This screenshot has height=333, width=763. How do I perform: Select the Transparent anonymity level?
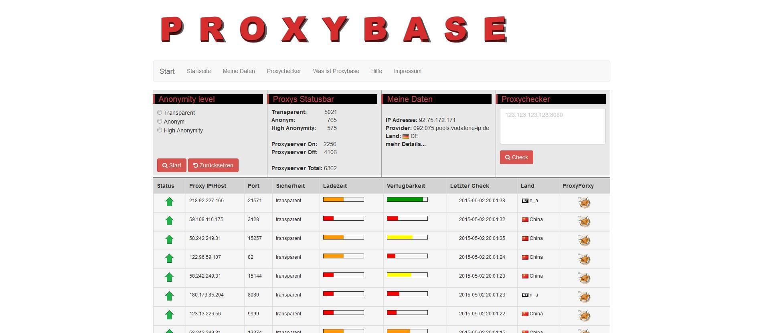click(x=160, y=113)
